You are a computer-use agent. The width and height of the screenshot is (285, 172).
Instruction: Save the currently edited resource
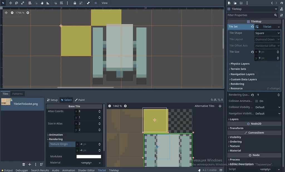(x=241, y=3)
